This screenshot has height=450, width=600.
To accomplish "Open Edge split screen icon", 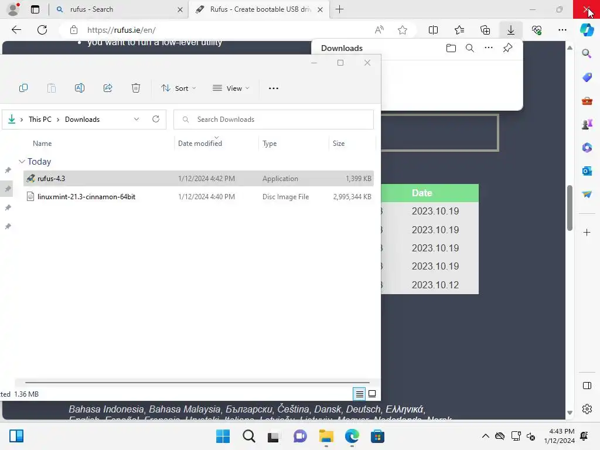I will tap(433, 30).
